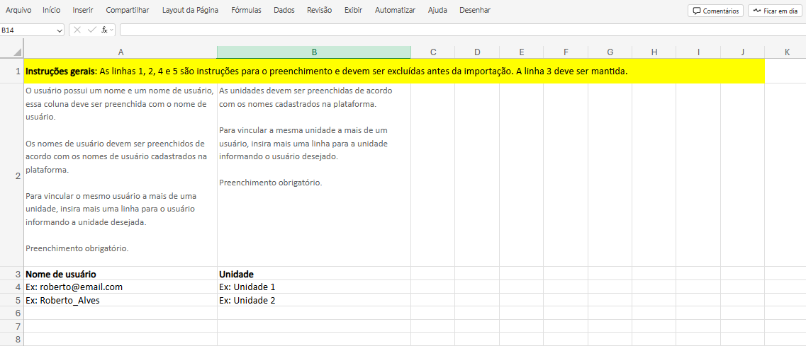The height and width of the screenshot is (346, 806).
Task: Click cell 'Ex: Roberto_Alves'
Action: pyautogui.click(x=121, y=300)
